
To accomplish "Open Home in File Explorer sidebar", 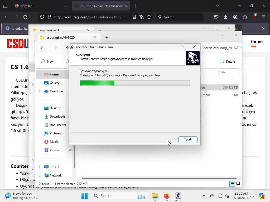I will [x=54, y=74].
